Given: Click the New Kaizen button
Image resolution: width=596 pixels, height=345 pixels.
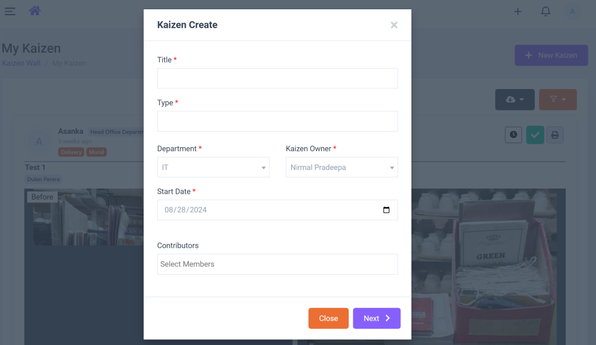Looking at the screenshot, I should click(551, 55).
